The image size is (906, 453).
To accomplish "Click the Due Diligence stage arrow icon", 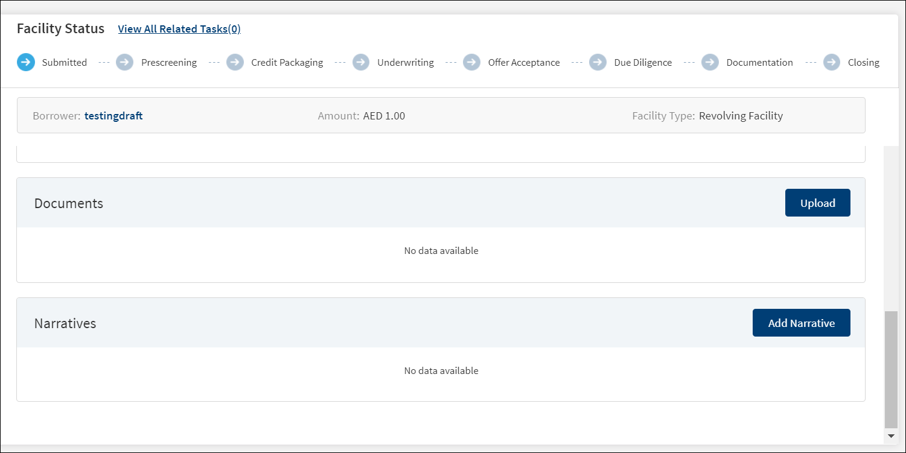I will 598,62.
